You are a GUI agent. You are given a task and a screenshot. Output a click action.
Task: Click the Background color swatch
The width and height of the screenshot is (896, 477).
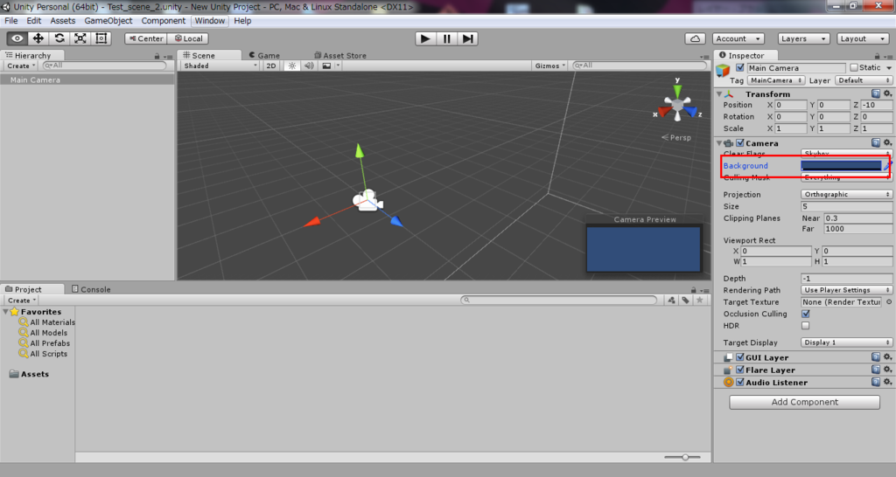click(841, 165)
